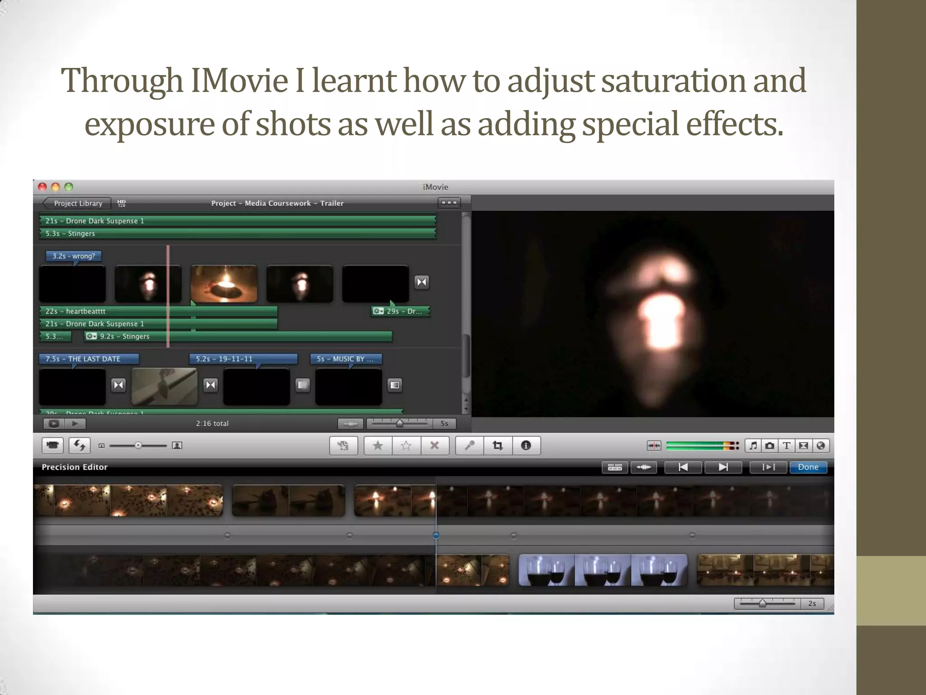Open the maps and backgrounds globe browser
The width and height of the screenshot is (926, 695).
point(821,446)
